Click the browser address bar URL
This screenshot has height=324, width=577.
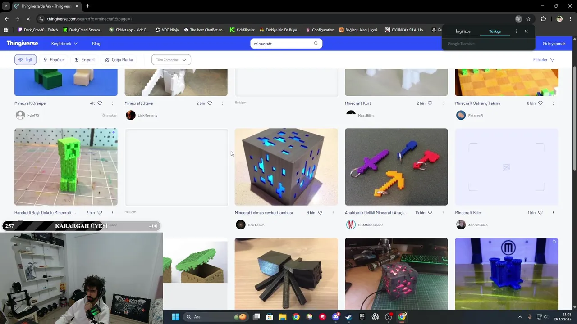[90, 19]
